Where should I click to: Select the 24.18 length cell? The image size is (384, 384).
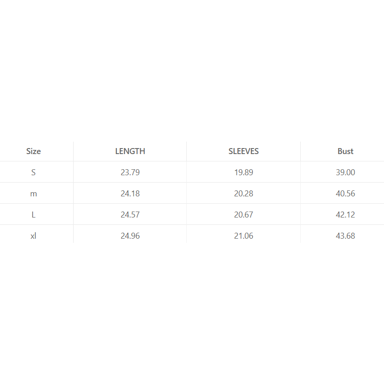pos(130,194)
